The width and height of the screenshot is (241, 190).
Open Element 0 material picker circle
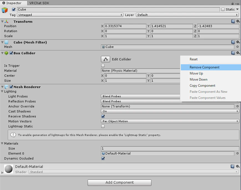click(x=237, y=153)
